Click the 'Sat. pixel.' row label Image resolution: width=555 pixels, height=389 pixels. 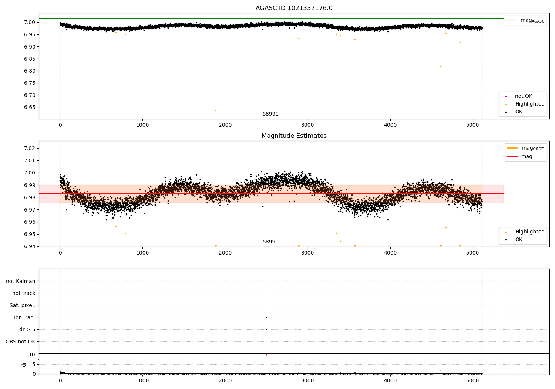pyautogui.click(x=23, y=305)
